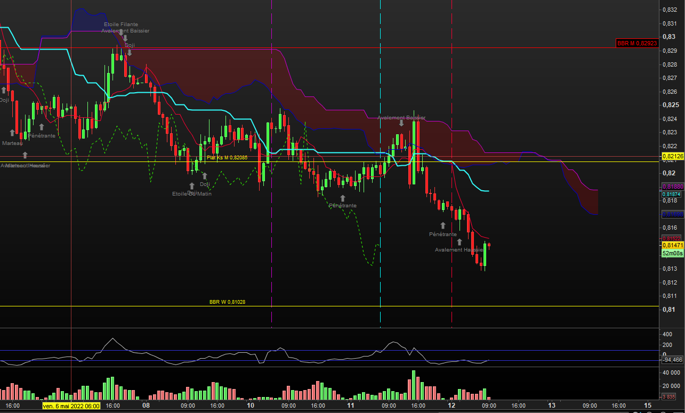Click the up arrow above the Avalement Haussier label near day 12
This screenshot has height=413, width=685.
[459, 242]
